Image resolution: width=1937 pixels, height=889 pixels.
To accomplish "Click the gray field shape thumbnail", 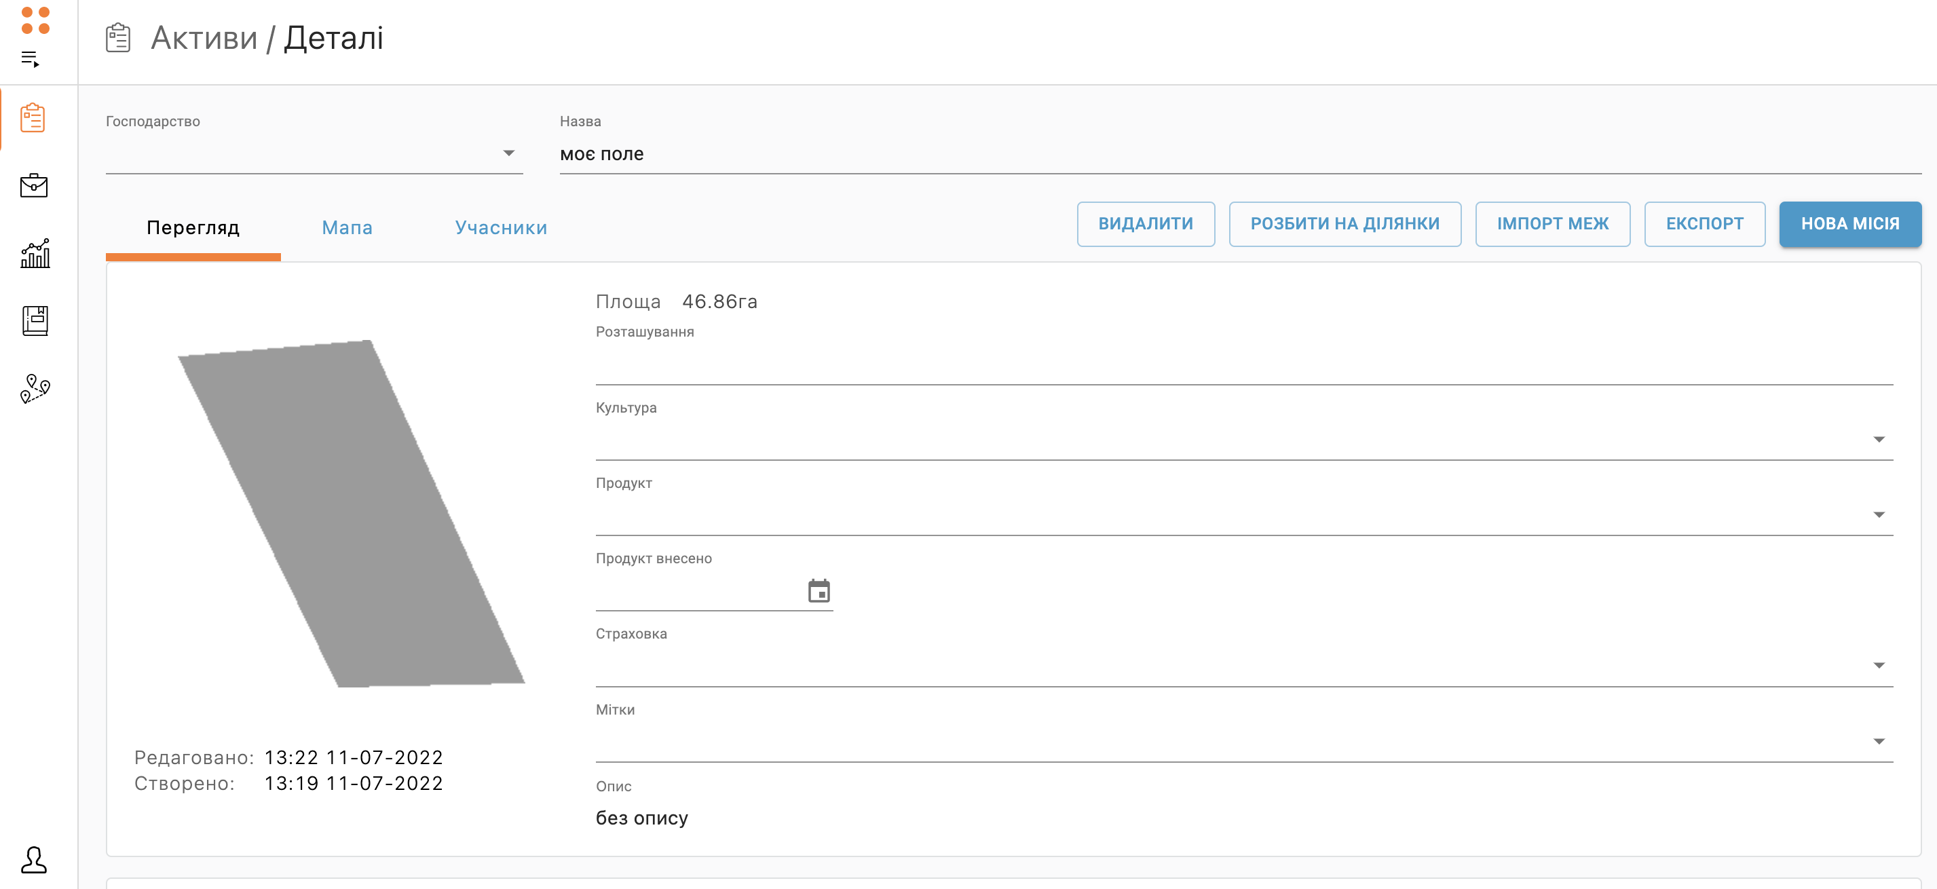I will click(x=350, y=513).
